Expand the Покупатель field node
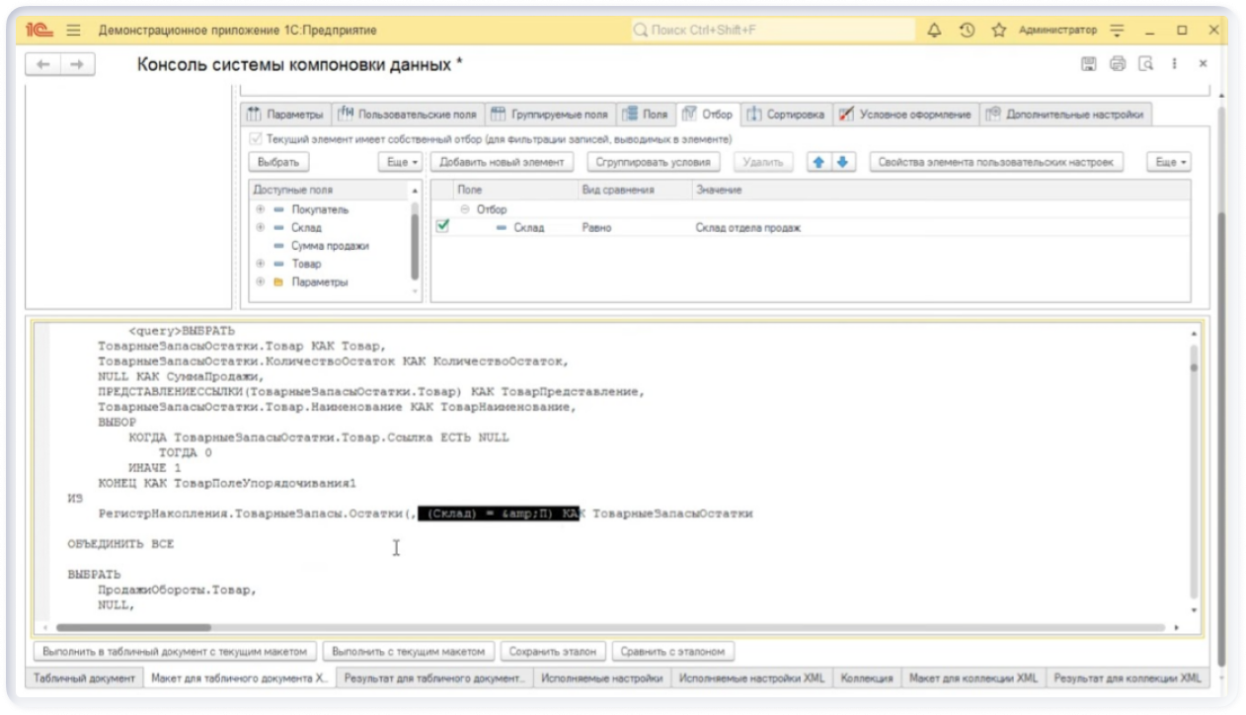This screenshot has height=715, width=1246. point(261,209)
